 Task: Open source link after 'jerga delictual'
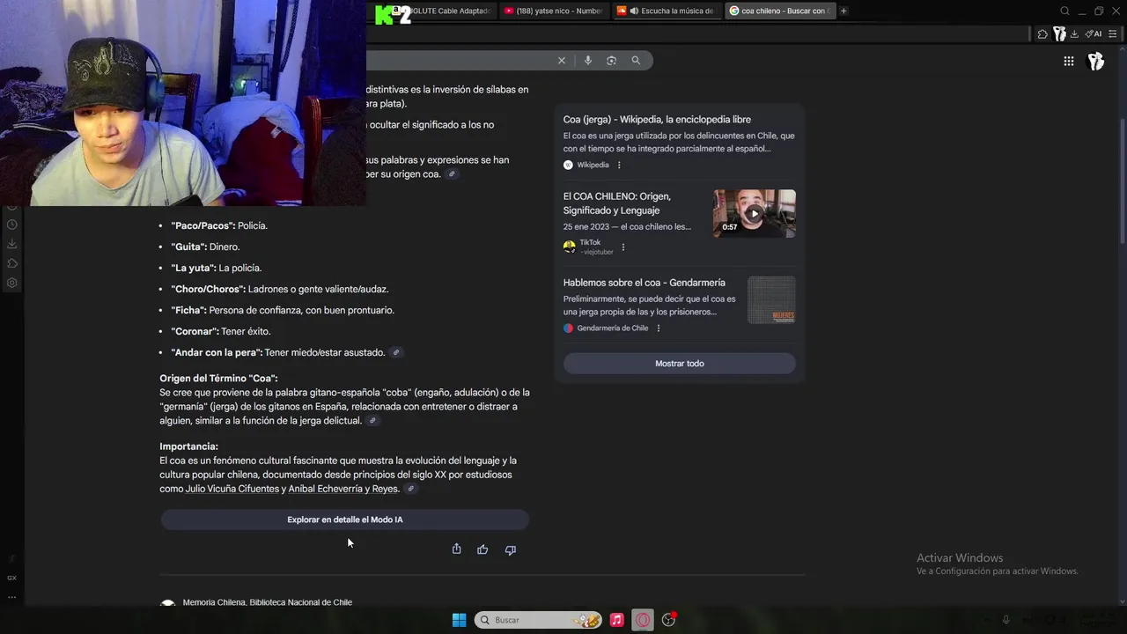[x=372, y=421]
